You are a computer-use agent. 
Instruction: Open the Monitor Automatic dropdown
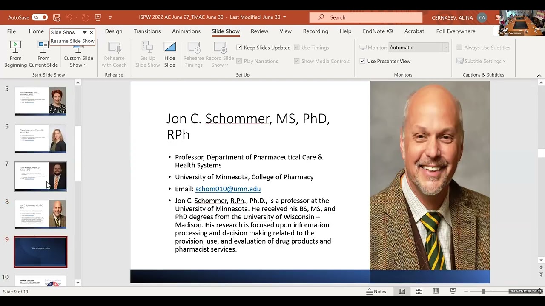[x=418, y=48]
